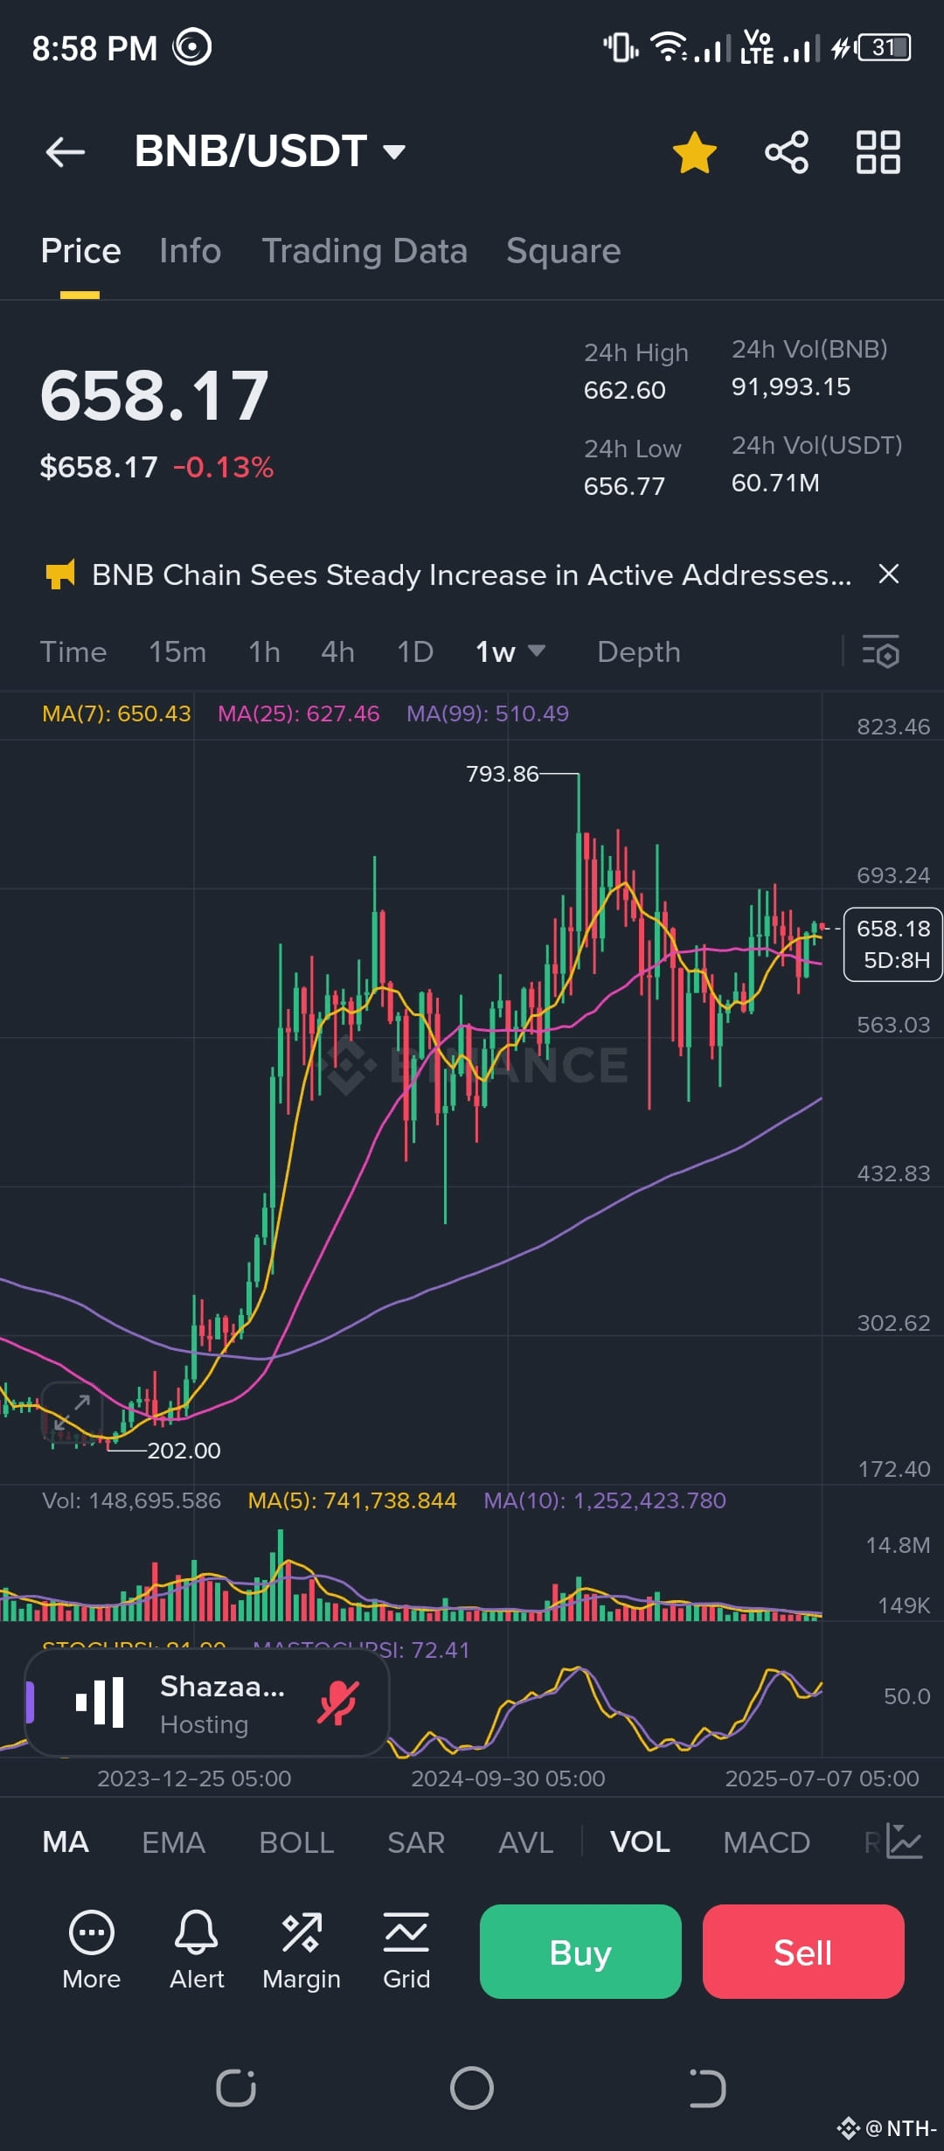Set a price Alert

click(197, 1952)
